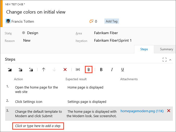Image resolution: width=176 pixels, height=132 pixels.
Task: Click Francis Totten avatar
Action: 8,21
